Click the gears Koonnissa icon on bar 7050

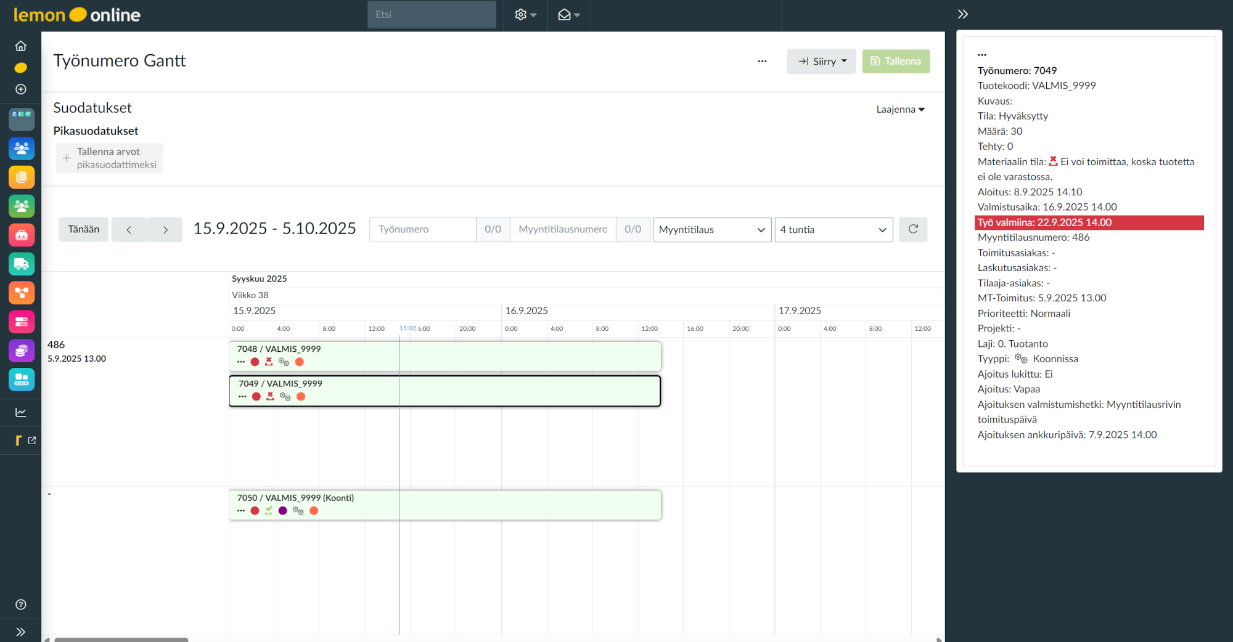(298, 511)
